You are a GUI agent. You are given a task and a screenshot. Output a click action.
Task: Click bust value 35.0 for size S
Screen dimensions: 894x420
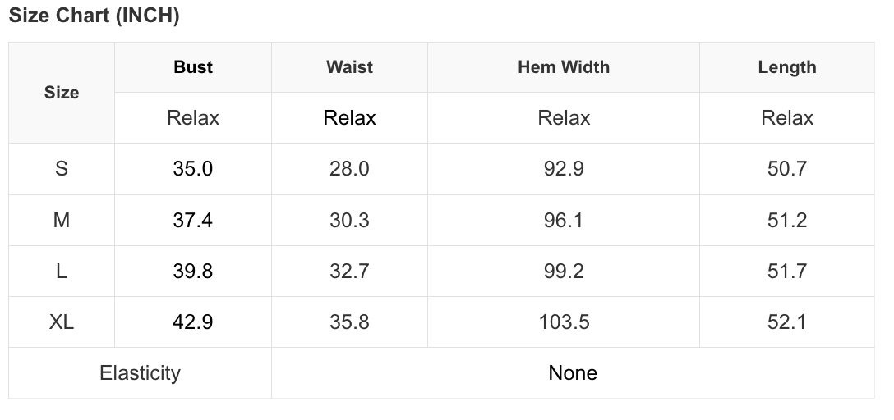pyautogui.click(x=193, y=168)
